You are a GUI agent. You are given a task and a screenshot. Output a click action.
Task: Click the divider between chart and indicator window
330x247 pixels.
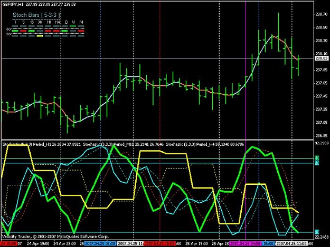pos(157,140)
